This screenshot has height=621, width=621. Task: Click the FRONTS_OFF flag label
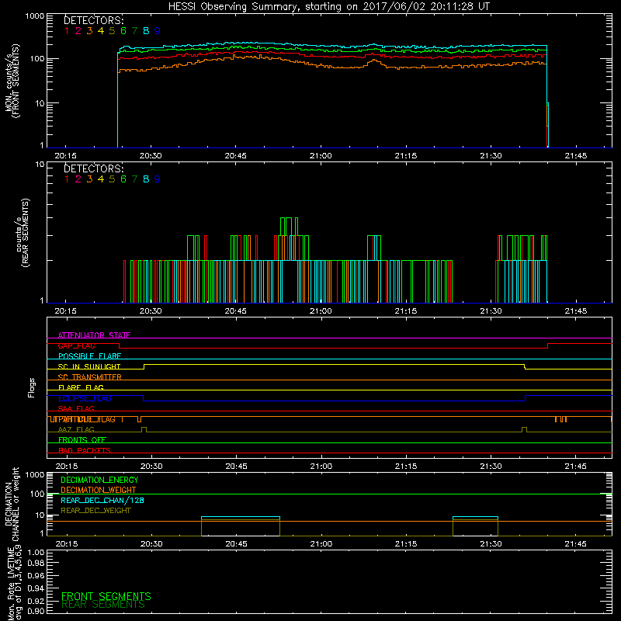[x=82, y=440]
